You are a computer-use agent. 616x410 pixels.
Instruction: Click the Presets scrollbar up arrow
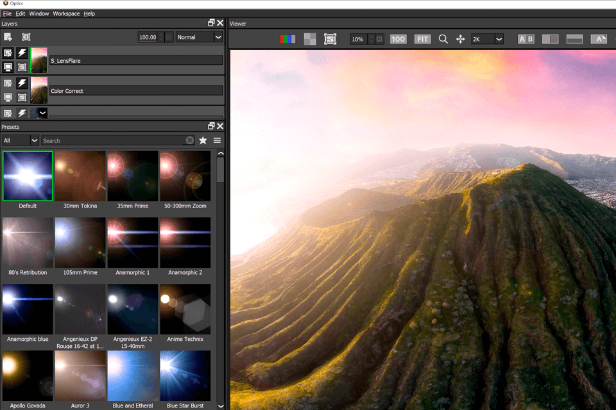click(221, 153)
